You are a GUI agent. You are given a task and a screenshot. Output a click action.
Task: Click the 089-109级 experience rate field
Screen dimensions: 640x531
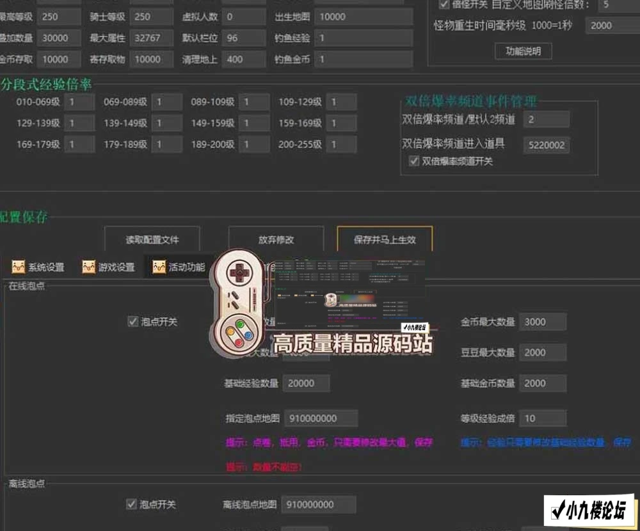[254, 102]
